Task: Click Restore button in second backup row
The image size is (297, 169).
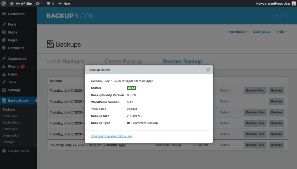Action: pyautogui.click(x=276, y=101)
